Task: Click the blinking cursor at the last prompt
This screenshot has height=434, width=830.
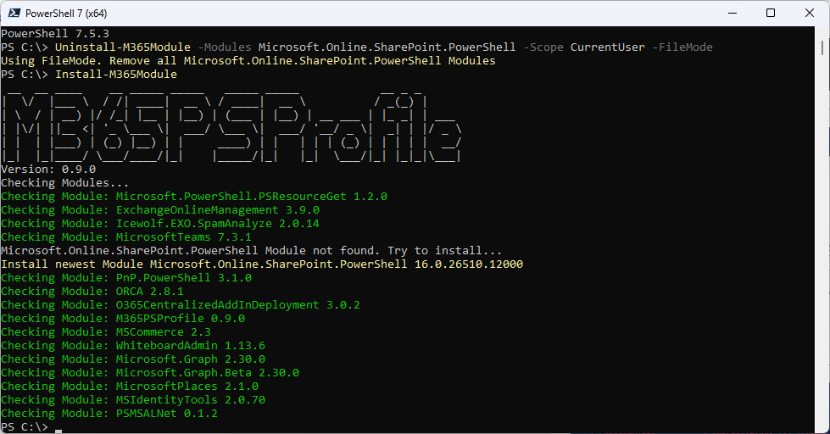Action: pos(58,431)
